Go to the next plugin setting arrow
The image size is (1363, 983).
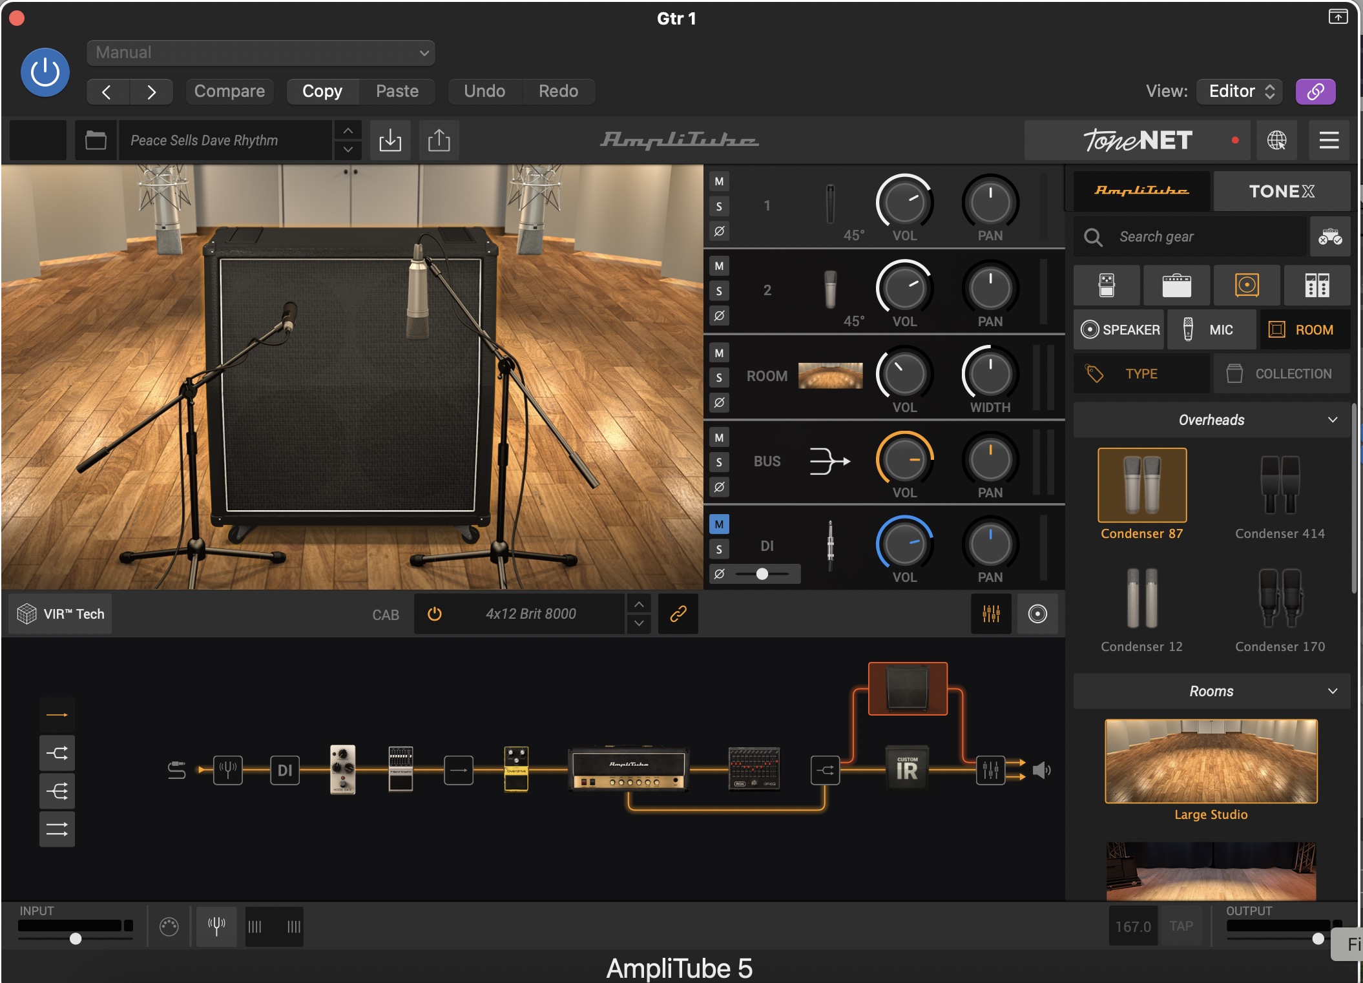151,92
